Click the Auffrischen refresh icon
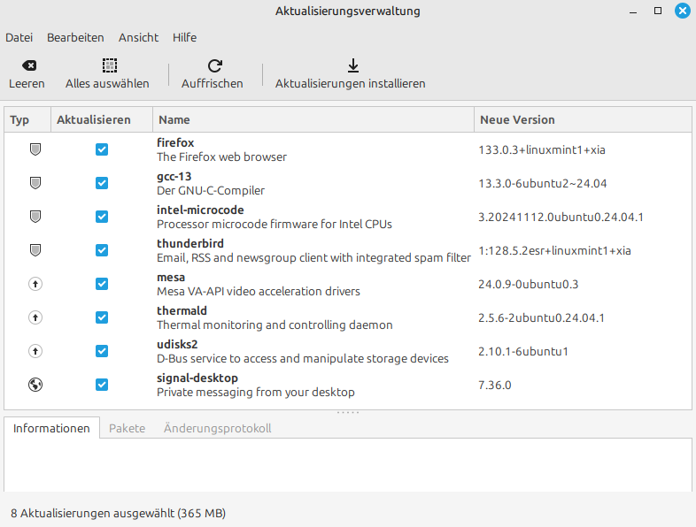Image resolution: width=696 pixels, height=527 pixels. pos(215,65)
